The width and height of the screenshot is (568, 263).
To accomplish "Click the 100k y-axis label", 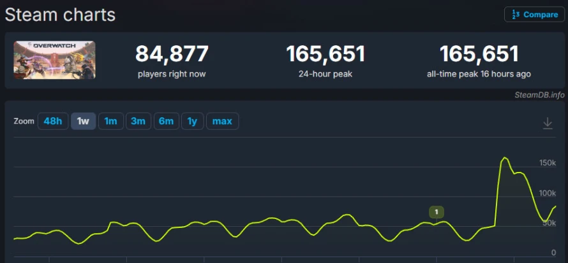I will tap(548, 194).
